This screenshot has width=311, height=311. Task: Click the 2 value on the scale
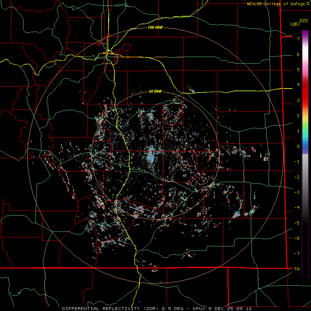point(298,116)
